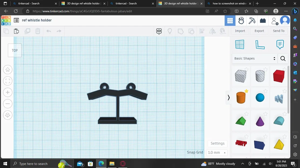Image resolution: width=300 pixels, height=168 pixels.
Task: Select the 3D design grid view
Action: click(230, 21)
